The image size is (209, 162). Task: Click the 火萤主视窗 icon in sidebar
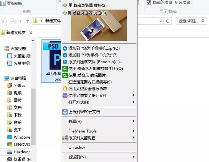tap(10, 63)
